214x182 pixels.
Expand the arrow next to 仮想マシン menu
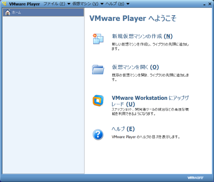click(102, 4)
